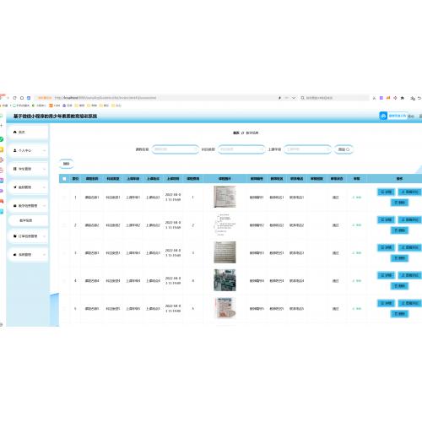Click the person icon beside 个人中心
This screenshot has width=422, height=422.
click(x=15, y=150)
